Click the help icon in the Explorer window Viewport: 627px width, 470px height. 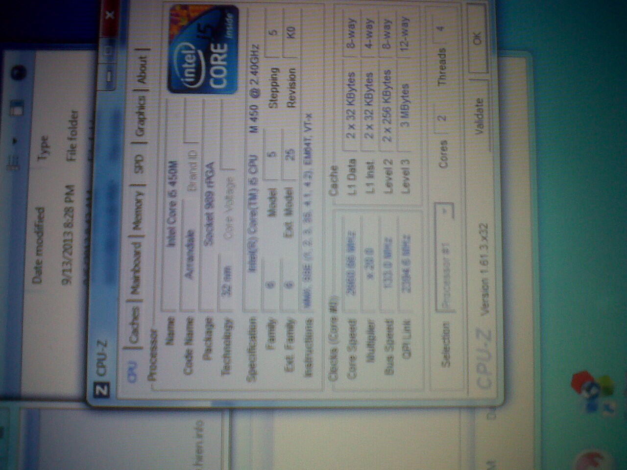(18, 73)
